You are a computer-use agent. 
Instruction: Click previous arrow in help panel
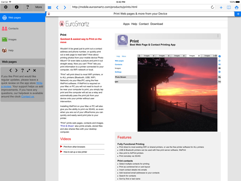pyautogui.click(x=10, y=70)
